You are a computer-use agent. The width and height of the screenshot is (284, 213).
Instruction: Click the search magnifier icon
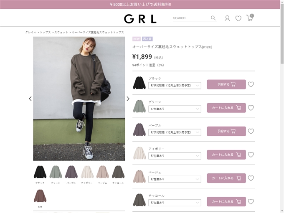(213, 18)
